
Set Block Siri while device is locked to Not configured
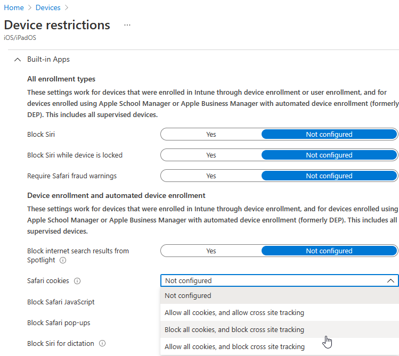click(x=329, y=155)
